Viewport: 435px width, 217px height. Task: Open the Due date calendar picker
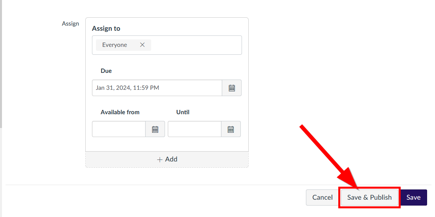click(232, 88)
